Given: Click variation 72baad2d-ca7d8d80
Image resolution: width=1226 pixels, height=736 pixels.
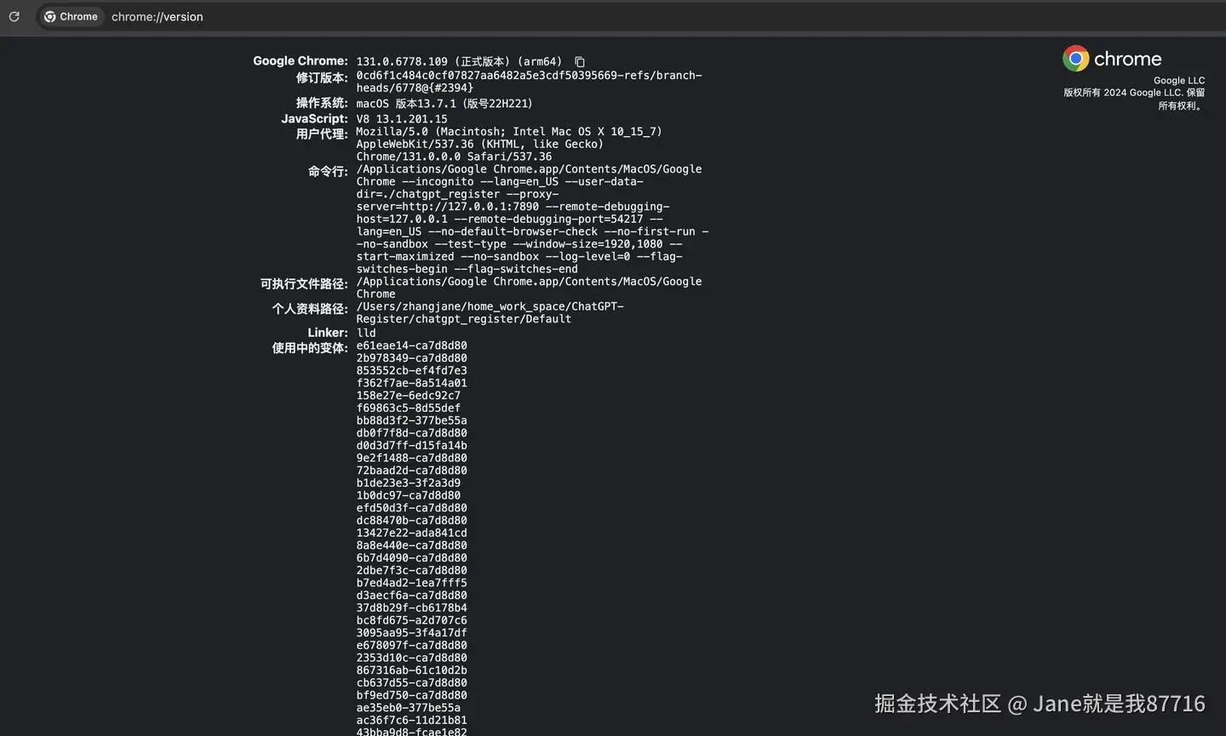Looking at the screenshot, I should (x=411, y=471).
